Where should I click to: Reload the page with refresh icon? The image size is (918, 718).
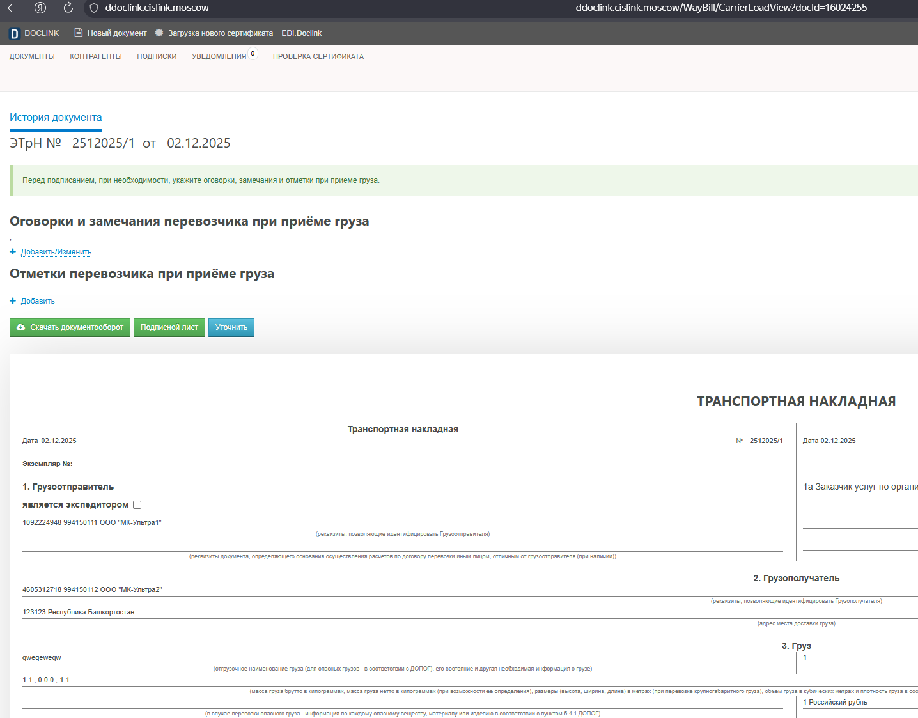68,8
